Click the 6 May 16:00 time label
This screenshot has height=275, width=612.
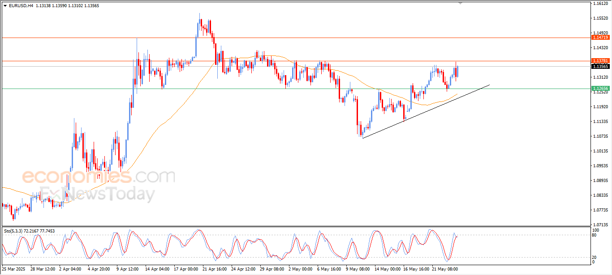pos(330,270)
